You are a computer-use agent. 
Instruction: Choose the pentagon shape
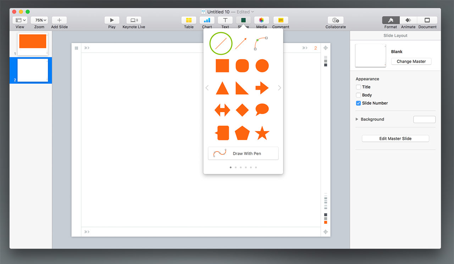coord(242,133)
